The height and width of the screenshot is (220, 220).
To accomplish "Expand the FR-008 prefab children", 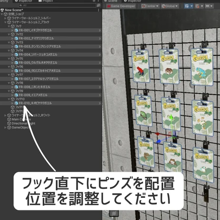I will click(13, 87).
